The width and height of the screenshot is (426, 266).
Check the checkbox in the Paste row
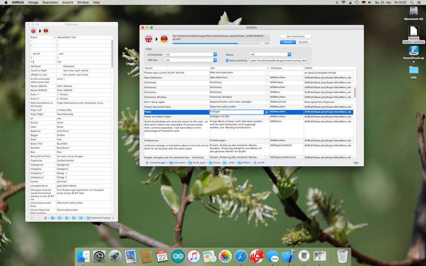click(267, 112)
